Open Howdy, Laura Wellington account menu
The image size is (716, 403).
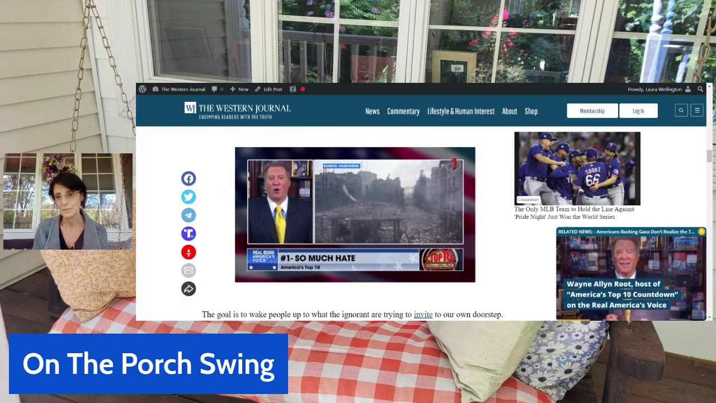tap(659, 89)
